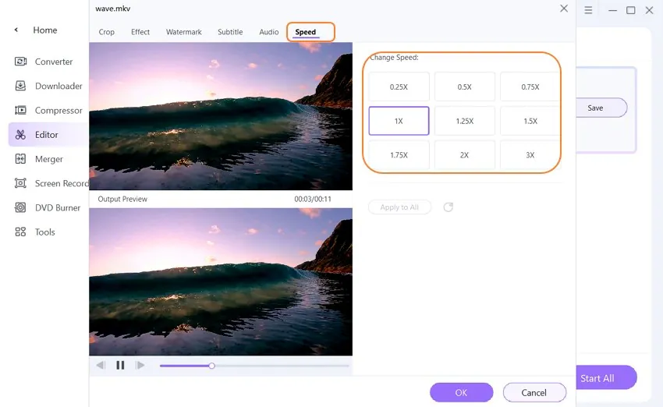The width and height of the screenshot is (663, 407).
Task: Open the DVD Burner sidebar icon
Action: point(20,207)
